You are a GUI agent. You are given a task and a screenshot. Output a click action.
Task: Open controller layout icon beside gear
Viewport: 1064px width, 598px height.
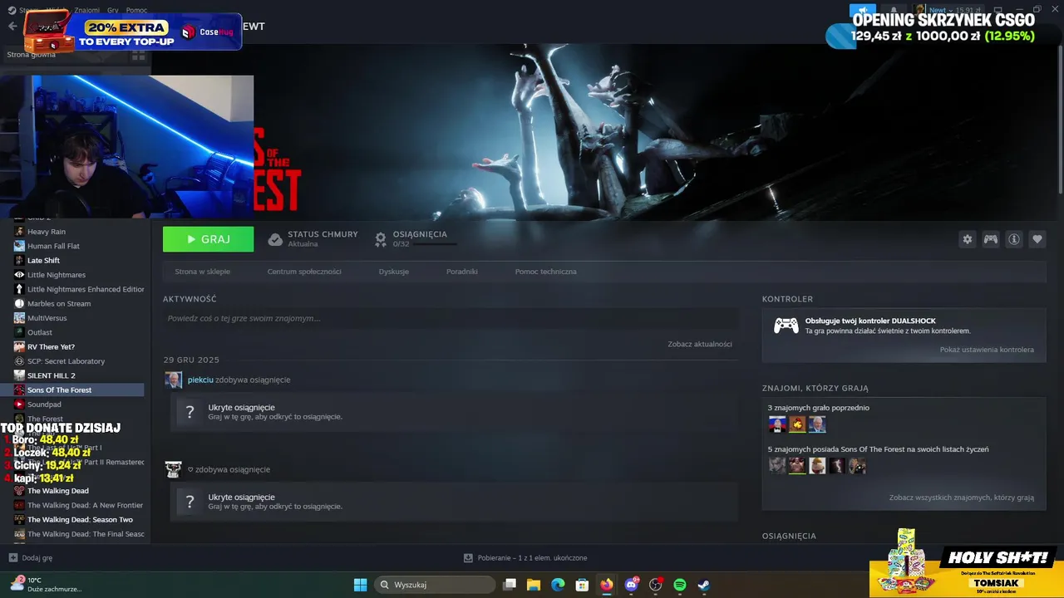click(x=991, y=239)
